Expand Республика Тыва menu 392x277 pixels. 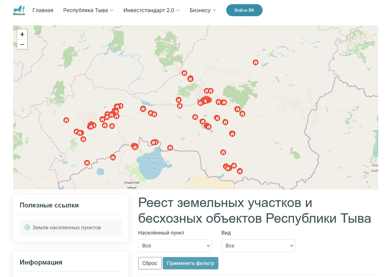(x=88, y=10)
